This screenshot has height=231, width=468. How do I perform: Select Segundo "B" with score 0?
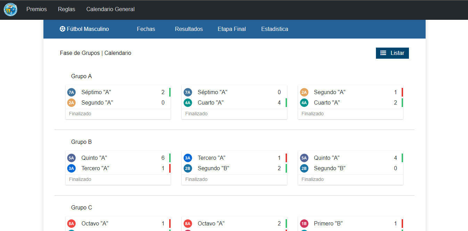330,168
